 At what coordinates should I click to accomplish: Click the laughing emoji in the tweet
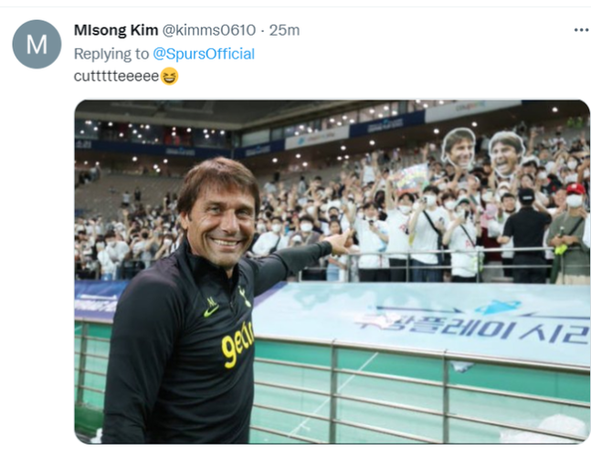(x=169, y=76)
